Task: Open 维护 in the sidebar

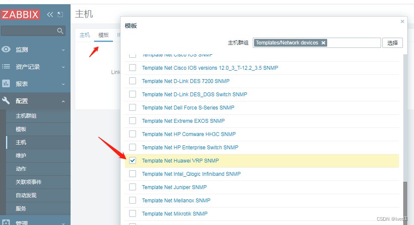Action: coord(21,156)
